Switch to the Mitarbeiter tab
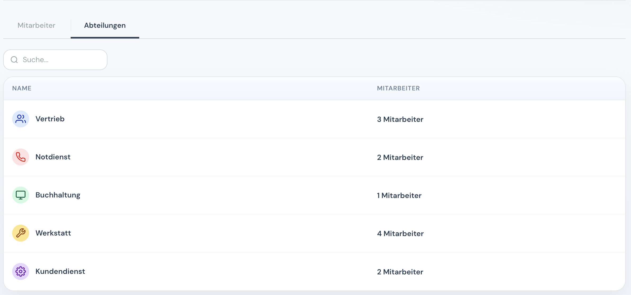This screenshot has width=631, height=295. [37, 25]
